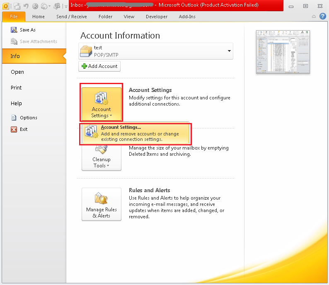Switch to the Home ribbon tab

(39, 17)
